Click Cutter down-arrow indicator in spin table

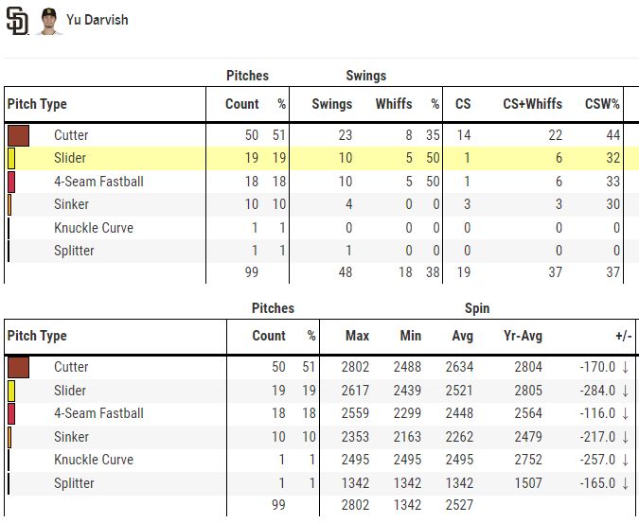pos(625,368)
